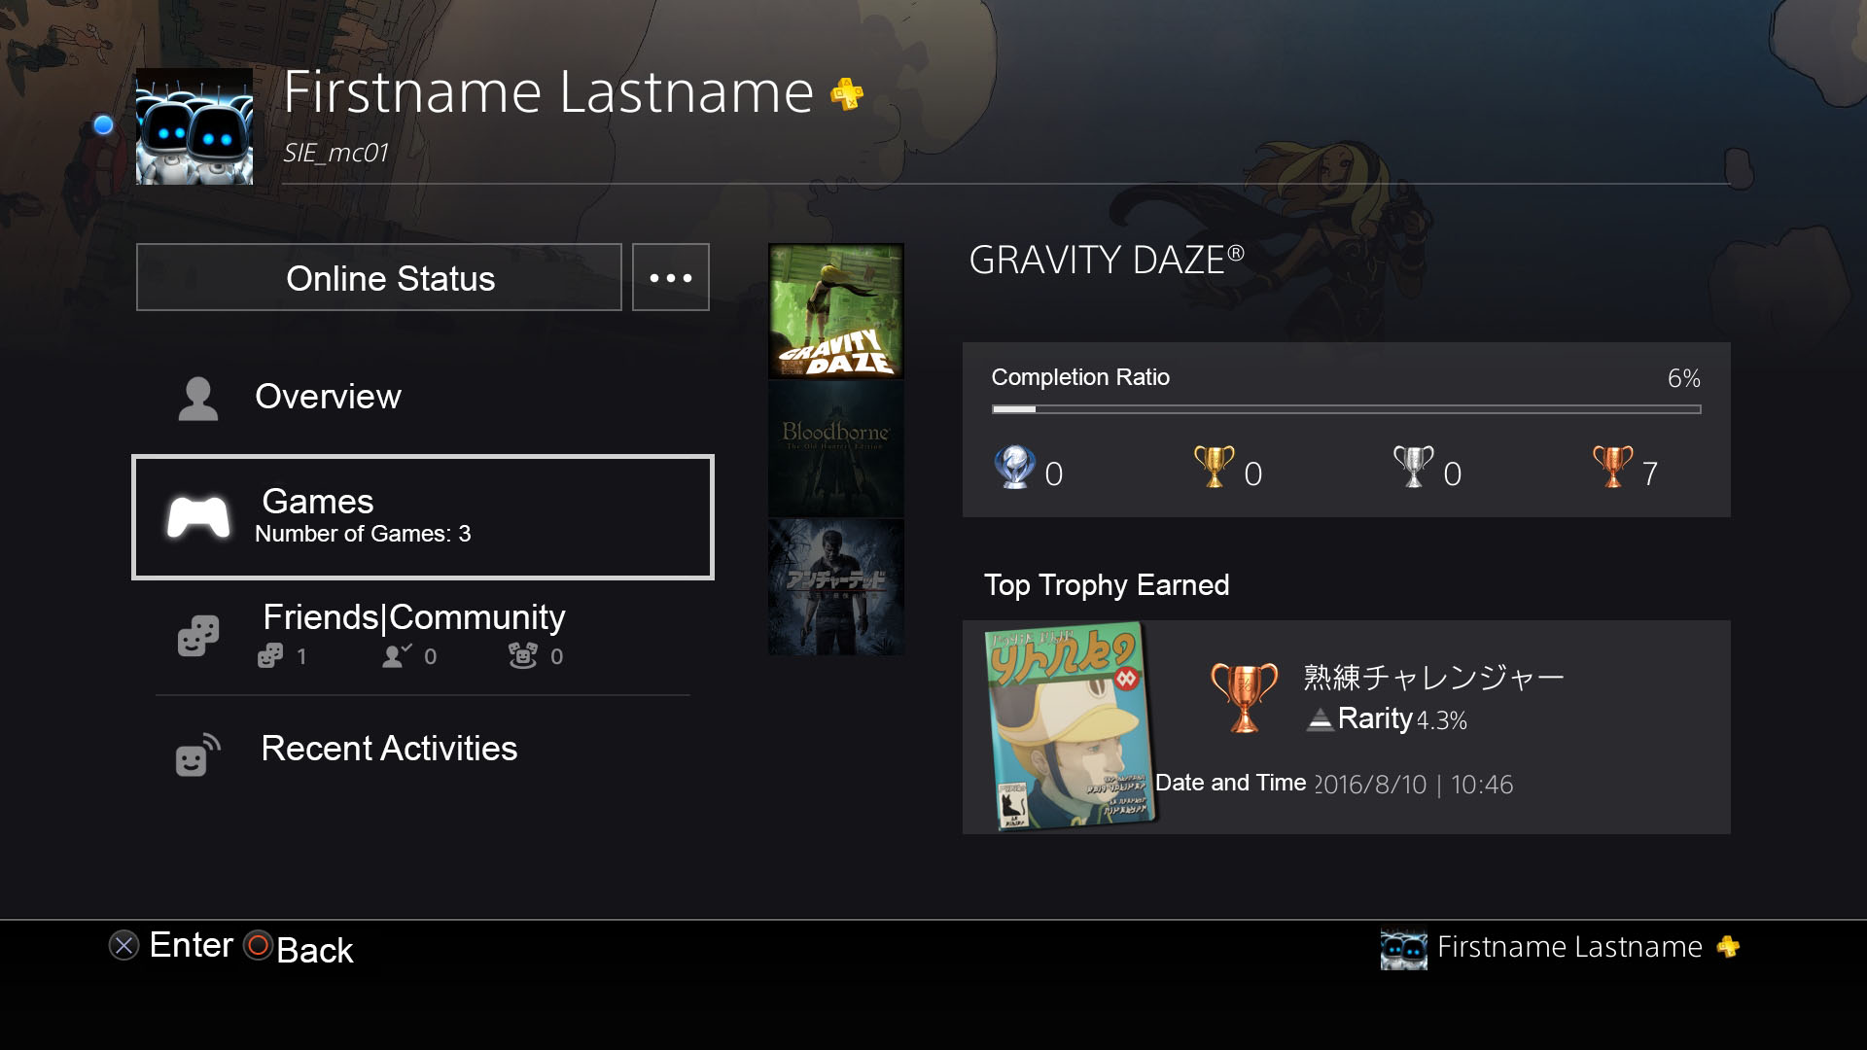Select the Uncharted game thumbnail
This screenshot has height=1050, width=1867.
tap(836, 587)
